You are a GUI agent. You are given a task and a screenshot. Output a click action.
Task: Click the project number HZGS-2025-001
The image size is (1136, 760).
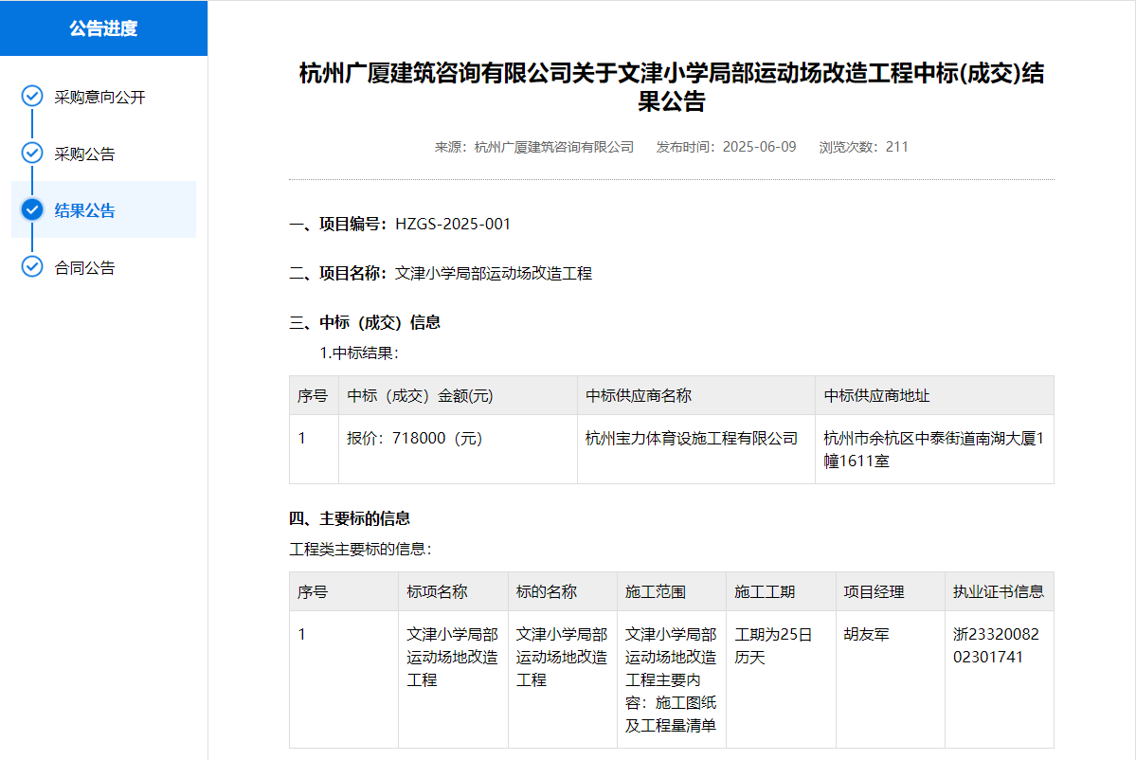click(x=453, y=224)
